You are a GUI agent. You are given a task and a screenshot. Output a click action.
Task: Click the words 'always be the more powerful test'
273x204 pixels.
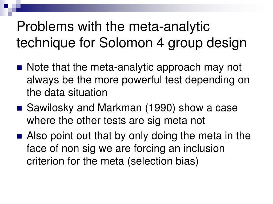(104, 80)
